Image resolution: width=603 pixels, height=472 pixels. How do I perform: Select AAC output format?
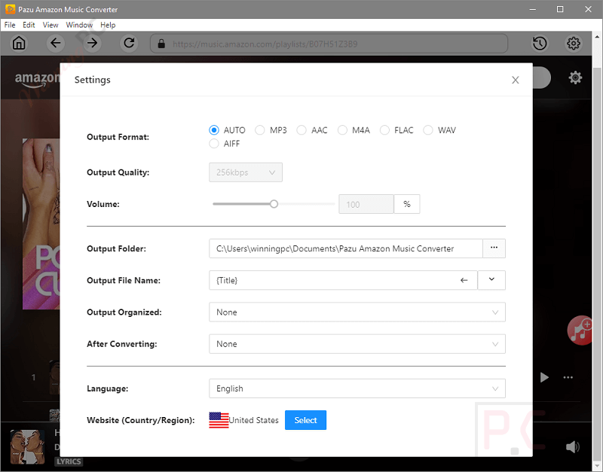pos(312,130)
